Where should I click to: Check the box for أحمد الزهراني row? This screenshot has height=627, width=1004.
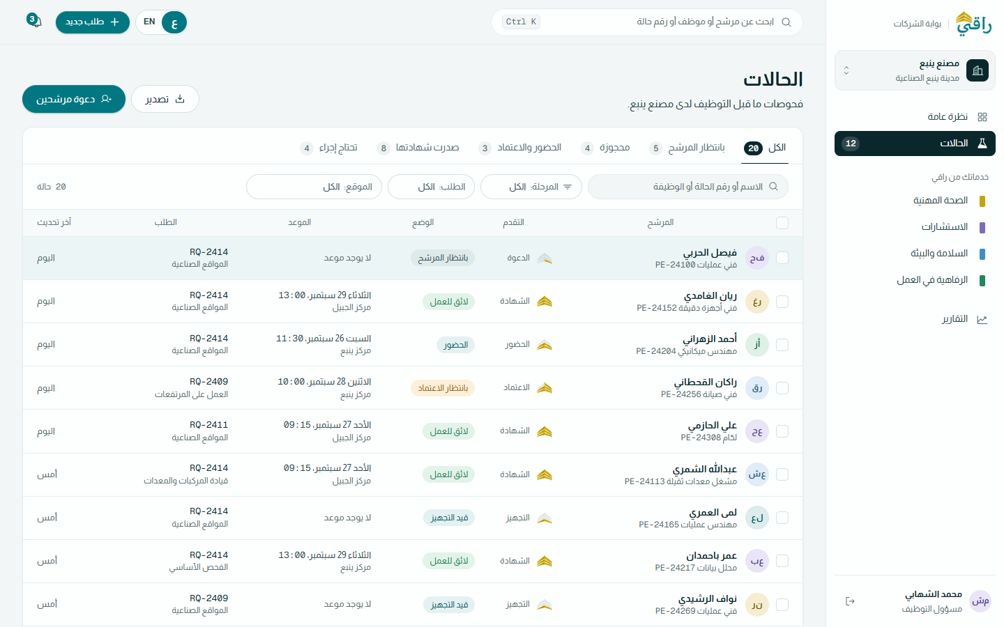(x=782, y=345)
